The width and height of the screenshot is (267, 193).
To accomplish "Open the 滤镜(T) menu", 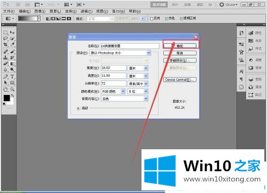I will click(x=87, y=11).
